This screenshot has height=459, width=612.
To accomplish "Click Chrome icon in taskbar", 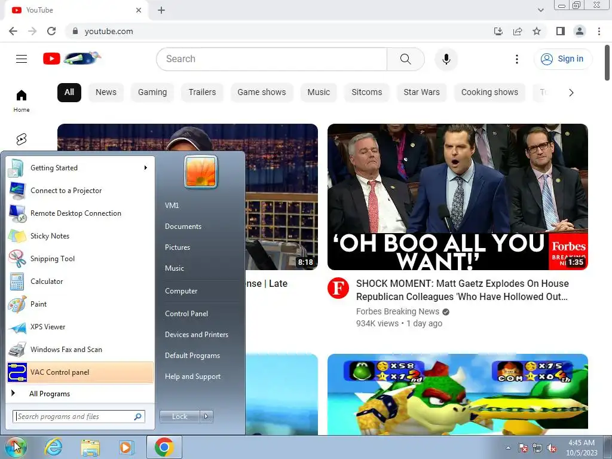I will click(164, 447).
